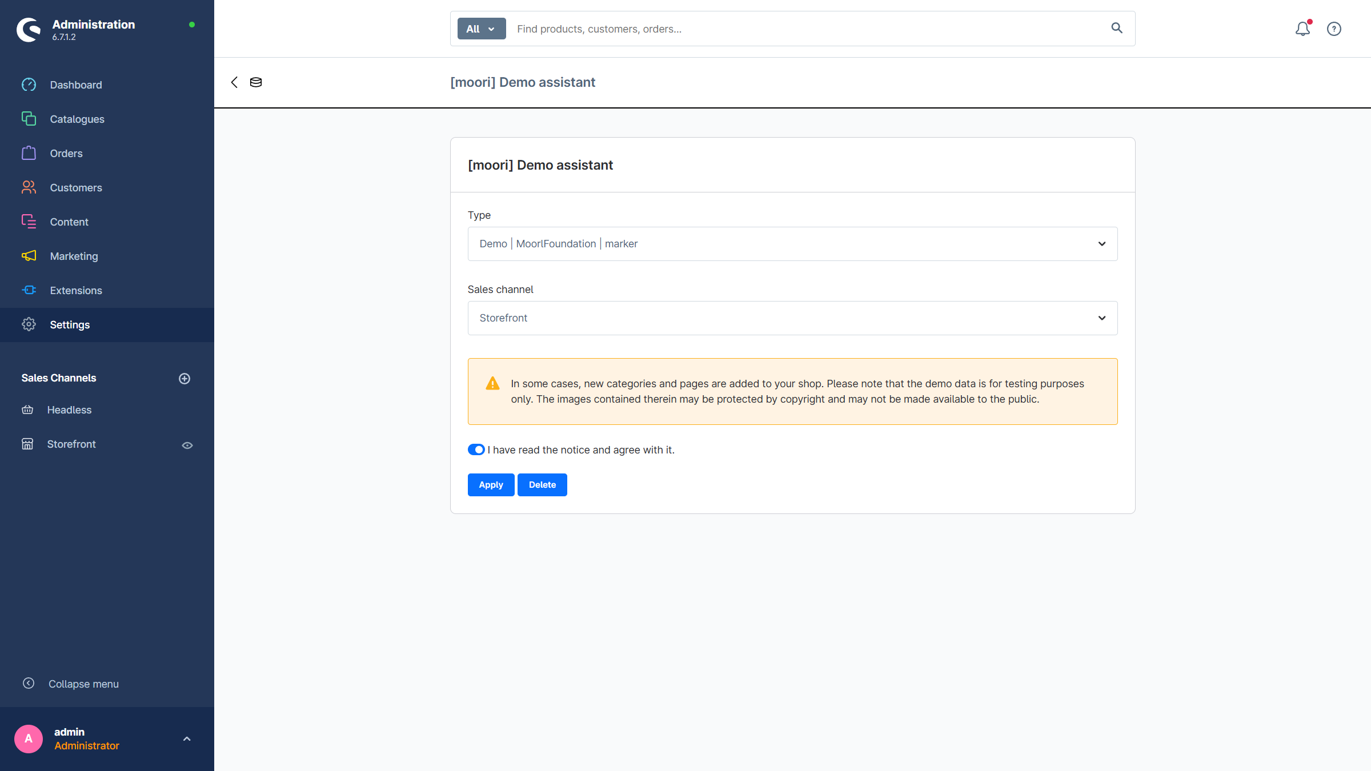Open the Type dropdown
This screenshot has height=771, width=1371.
point(792,244)
